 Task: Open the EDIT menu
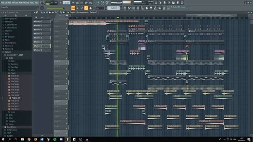pyautogui.click(x=6, y=3)
